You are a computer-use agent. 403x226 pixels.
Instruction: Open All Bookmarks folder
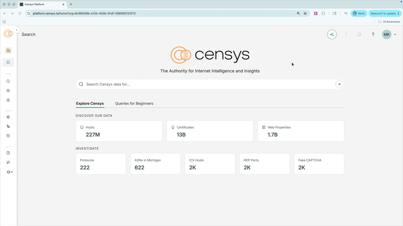tap(389, 22)
